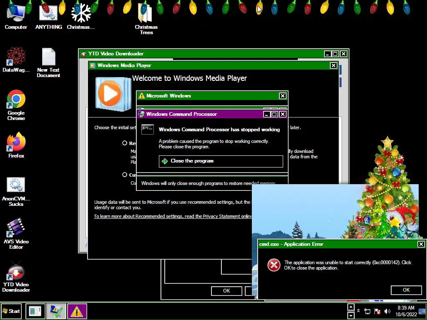Viewport: 427px width, 320px height.
Task: Click the red error icon in cmd.exe dialog
Action: pos(274,265)
